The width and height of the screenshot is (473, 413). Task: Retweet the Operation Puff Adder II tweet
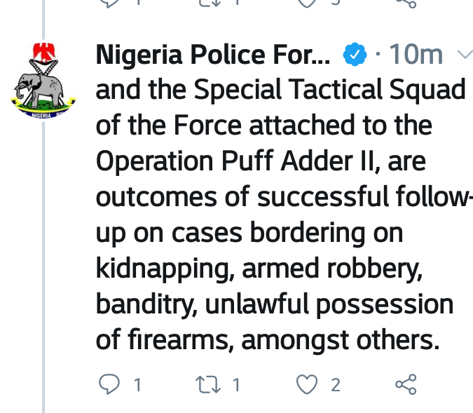208,384
